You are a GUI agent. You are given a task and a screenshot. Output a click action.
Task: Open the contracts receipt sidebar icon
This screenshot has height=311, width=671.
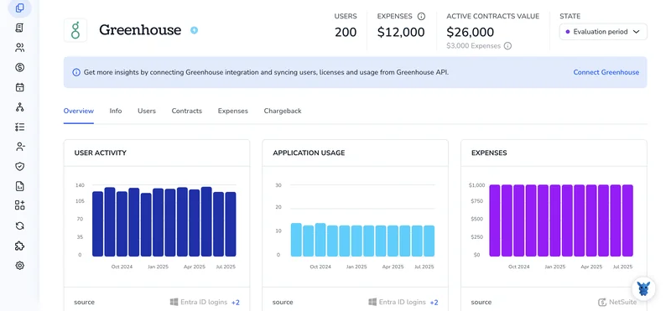click(19, 28)
